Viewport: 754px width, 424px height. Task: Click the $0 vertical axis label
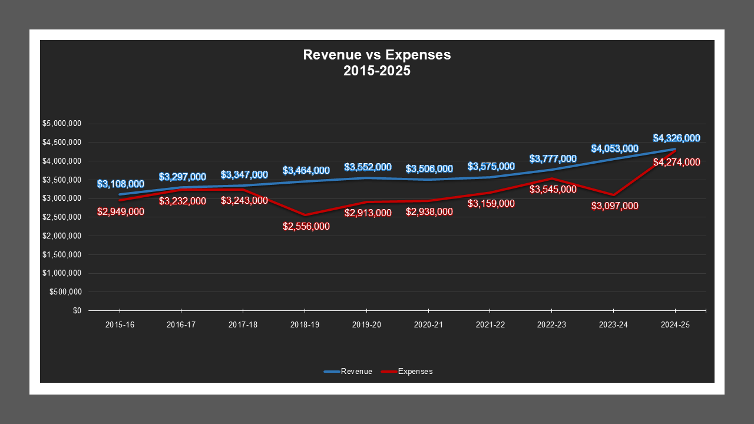(77, 310)
